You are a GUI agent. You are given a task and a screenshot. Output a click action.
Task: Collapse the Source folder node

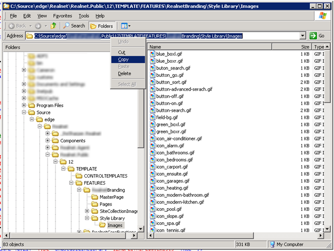pos(24,112)
